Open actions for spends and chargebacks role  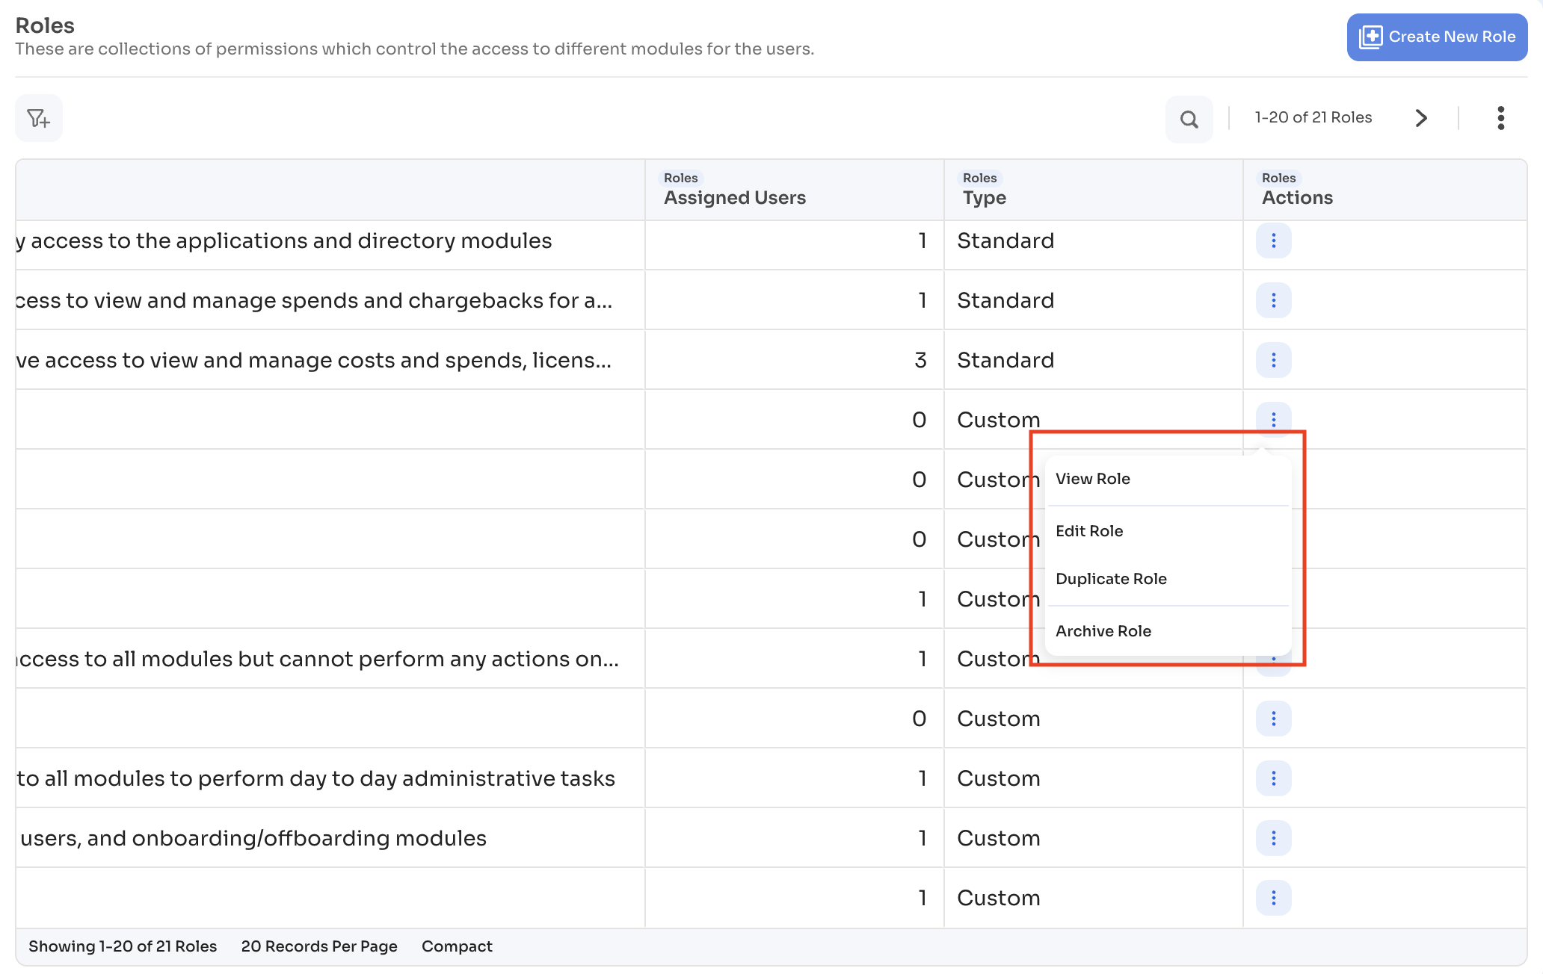tap(1273, 300)
